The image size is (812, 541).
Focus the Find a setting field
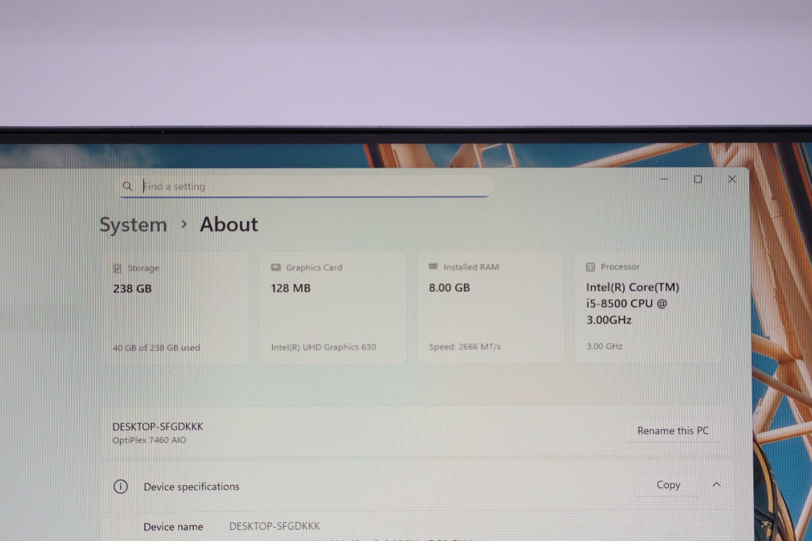pos(306,186)
